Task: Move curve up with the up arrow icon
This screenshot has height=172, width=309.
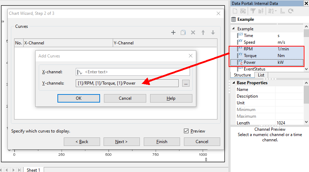Action: [x=203, y=32]
